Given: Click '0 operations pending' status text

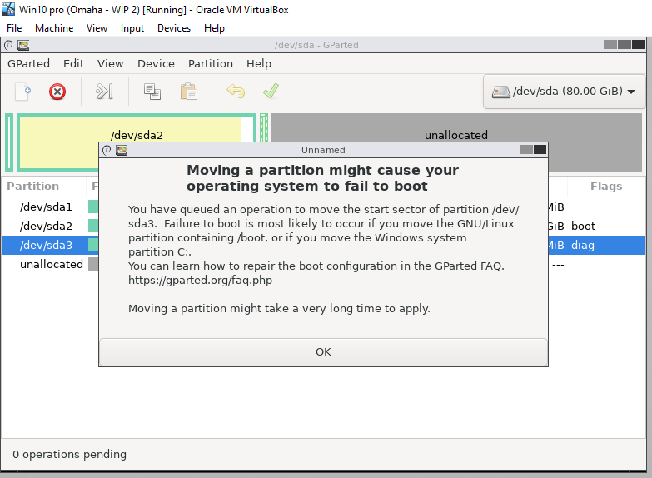Looking at the screenshot, I should 69,455.
